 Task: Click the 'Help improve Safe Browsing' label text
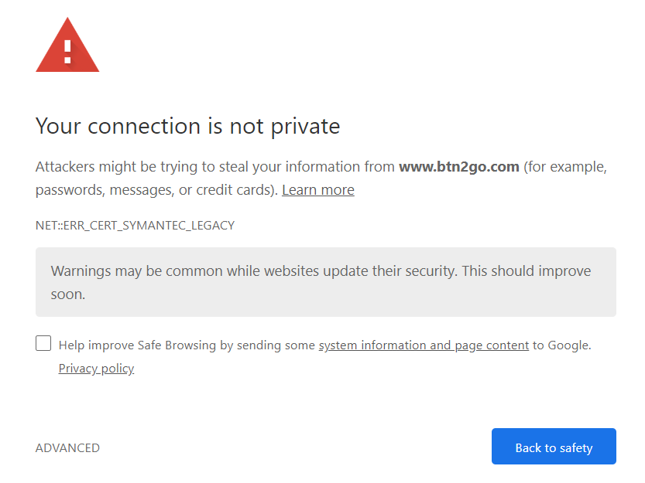pyautogui.click(x=137, y=345)
